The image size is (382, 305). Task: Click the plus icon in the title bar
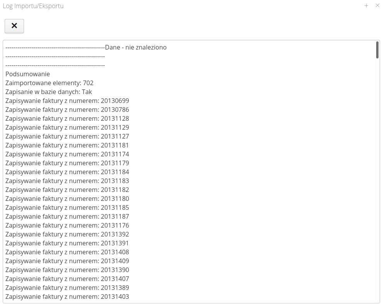[x=366, y=5]
